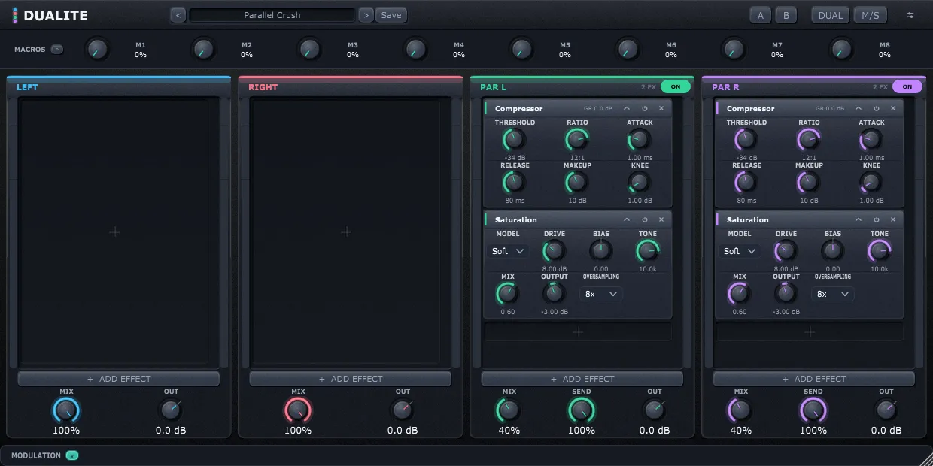933x466 pixels.
Task: Click the PAR L Send knob
Action: [581, 410]
